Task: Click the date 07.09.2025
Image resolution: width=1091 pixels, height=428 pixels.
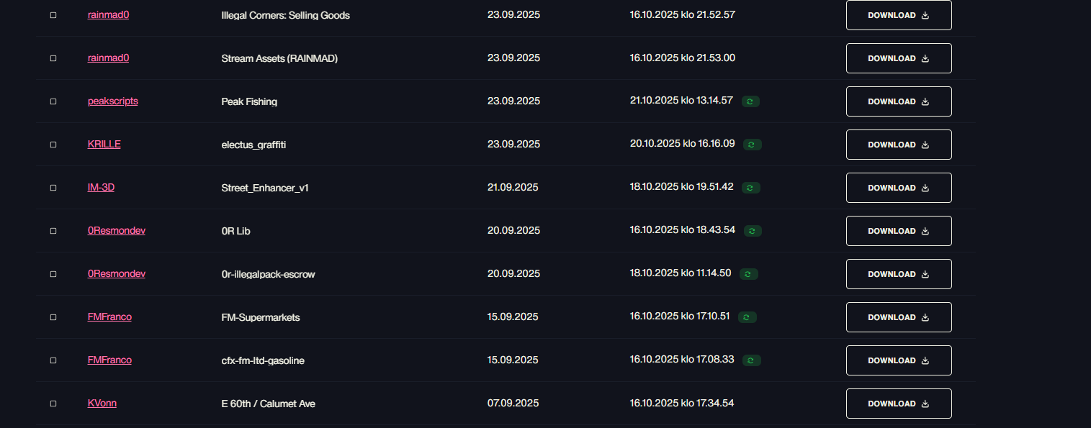Action: [513, 403]
